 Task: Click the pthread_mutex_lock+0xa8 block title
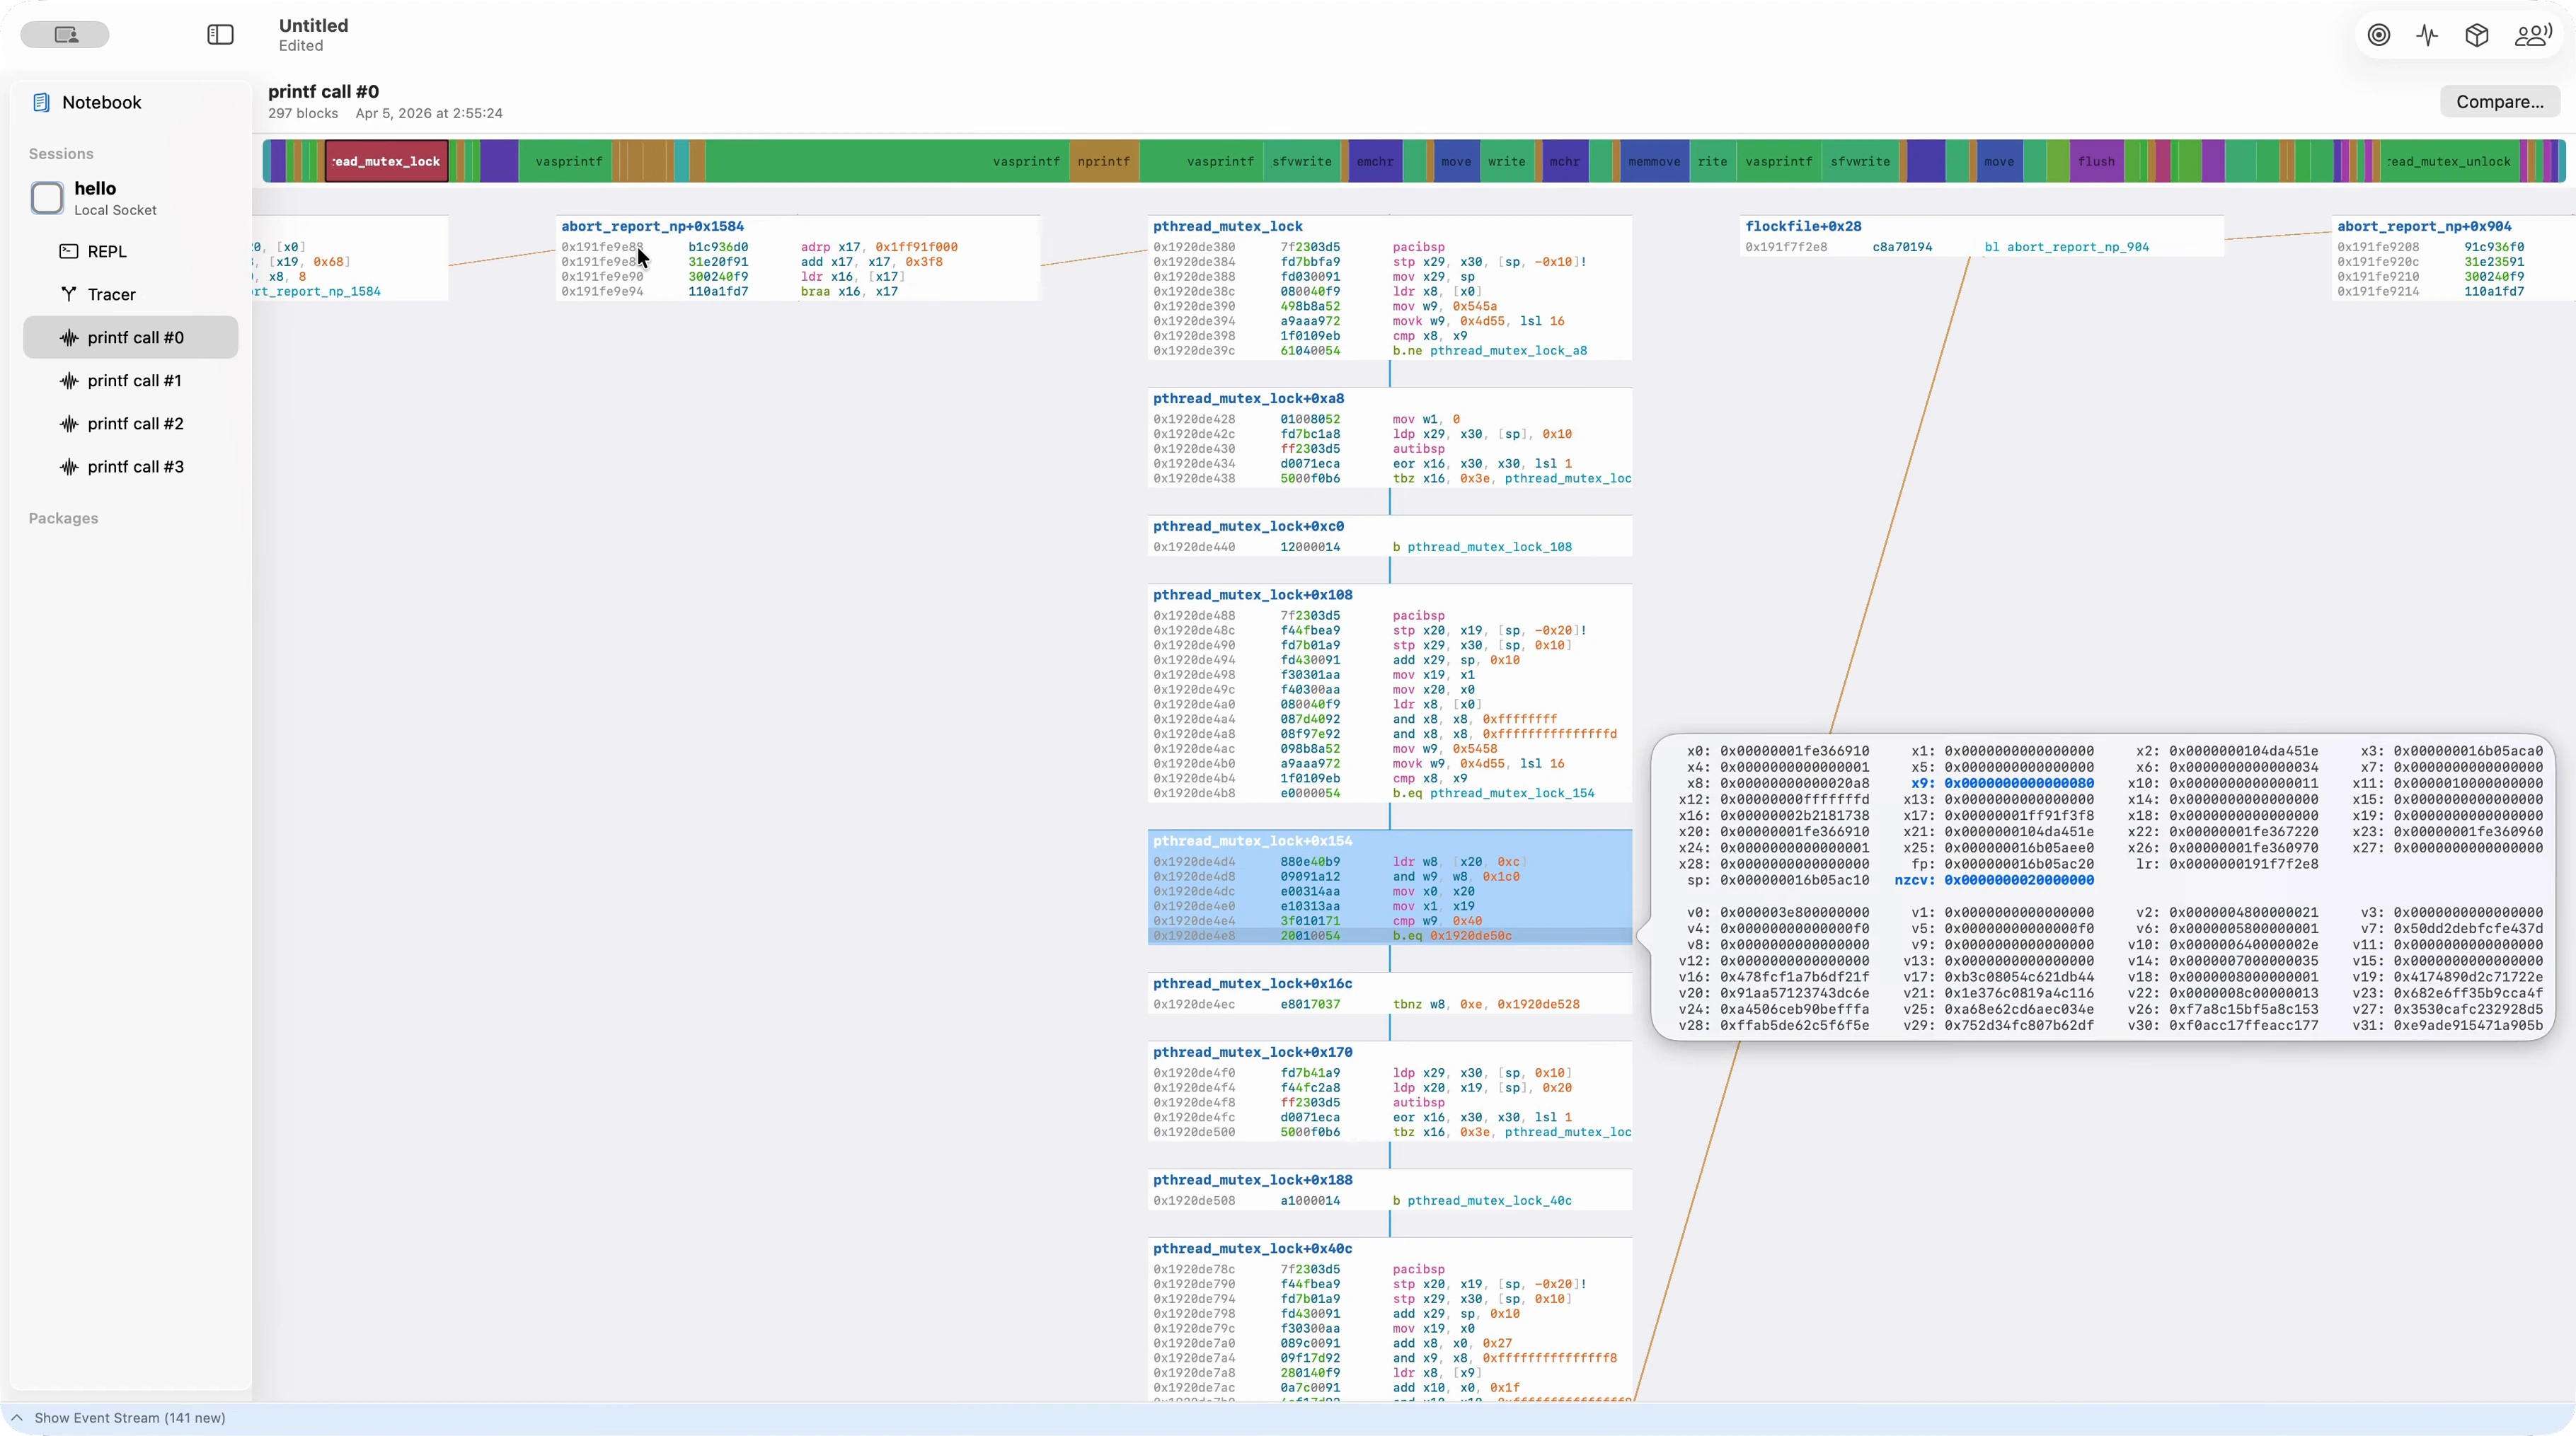pyautogui.click(x=1249, y=399)
